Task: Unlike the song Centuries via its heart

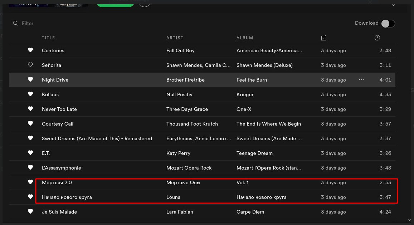Action: (30, 50)
